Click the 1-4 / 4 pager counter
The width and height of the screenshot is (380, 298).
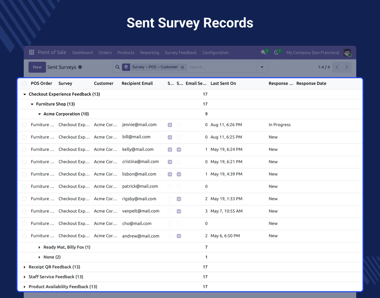click(x=324, y=67)
